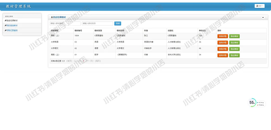Viewport: 271px width, 130px height.
Task: Click the 55% network speed widget
Action: (256, 103)
